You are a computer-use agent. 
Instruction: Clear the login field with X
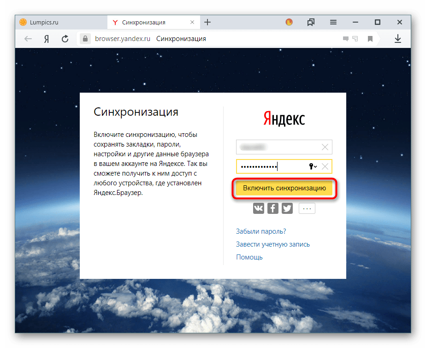(325, 147)
